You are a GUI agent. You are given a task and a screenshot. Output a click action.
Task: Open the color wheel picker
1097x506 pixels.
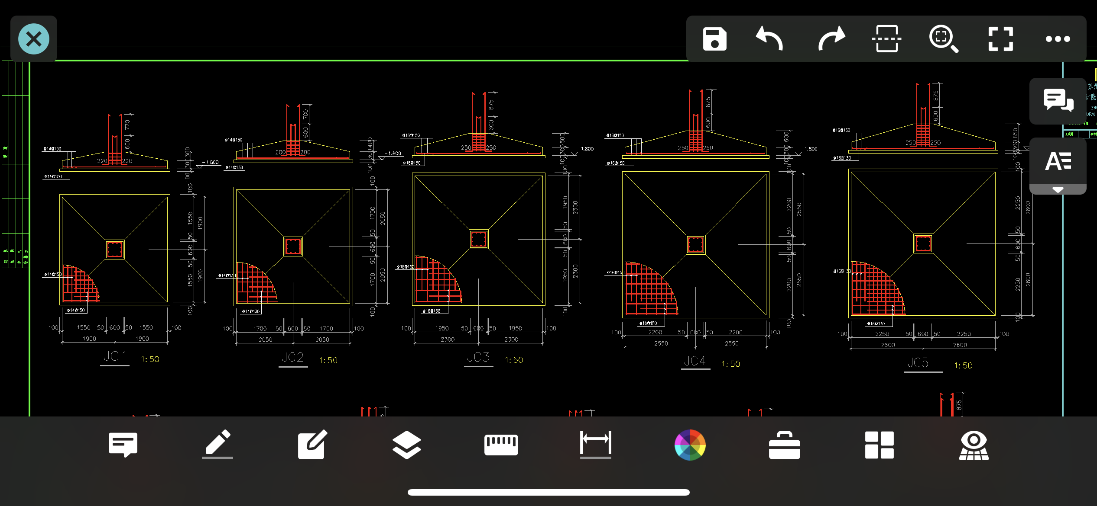click(690, 445)
